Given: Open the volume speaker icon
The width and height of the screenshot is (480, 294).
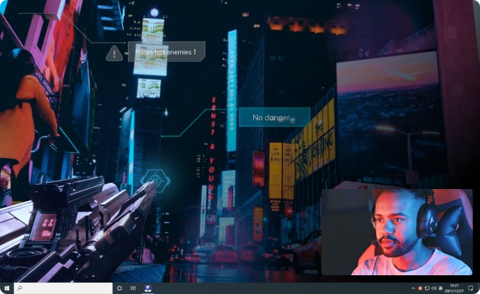Looking at the screenshot, I should tap(434, 288).
